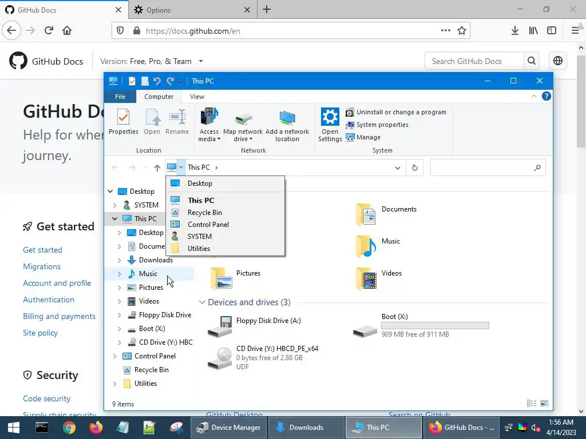Expand the Control Panel tree node

click(114, 356)
